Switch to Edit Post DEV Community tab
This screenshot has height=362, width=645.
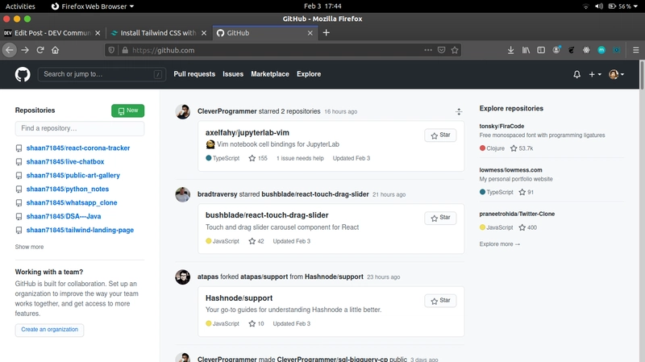click(x=52, y=33)
